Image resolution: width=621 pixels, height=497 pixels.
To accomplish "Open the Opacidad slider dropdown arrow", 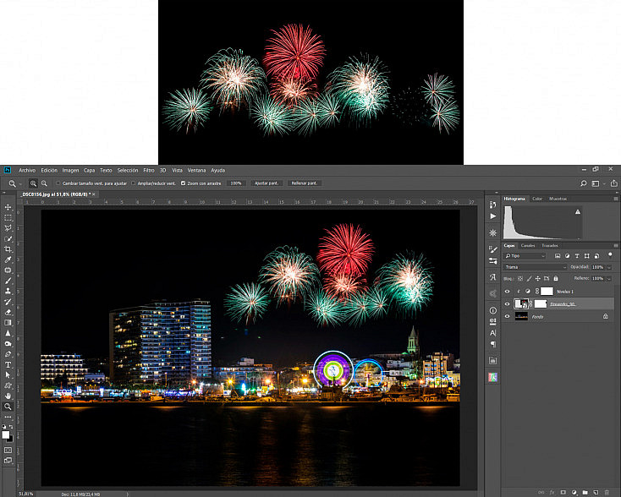I will click(609, 267).
